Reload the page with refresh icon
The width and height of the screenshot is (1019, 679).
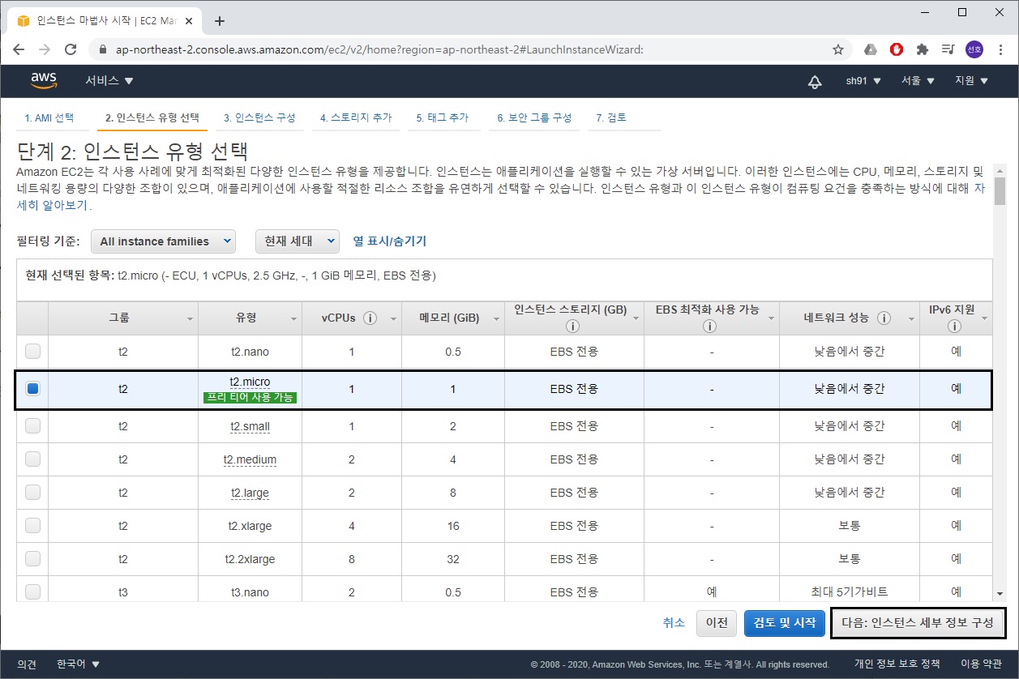click(71, 49)
